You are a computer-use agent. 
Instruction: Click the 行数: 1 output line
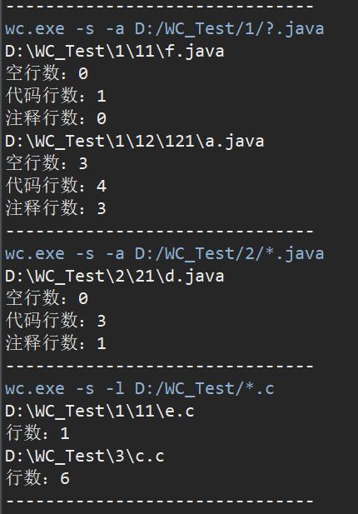[x=37, y=433]
